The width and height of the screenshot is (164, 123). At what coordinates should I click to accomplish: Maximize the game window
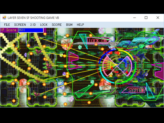(146, 18)
